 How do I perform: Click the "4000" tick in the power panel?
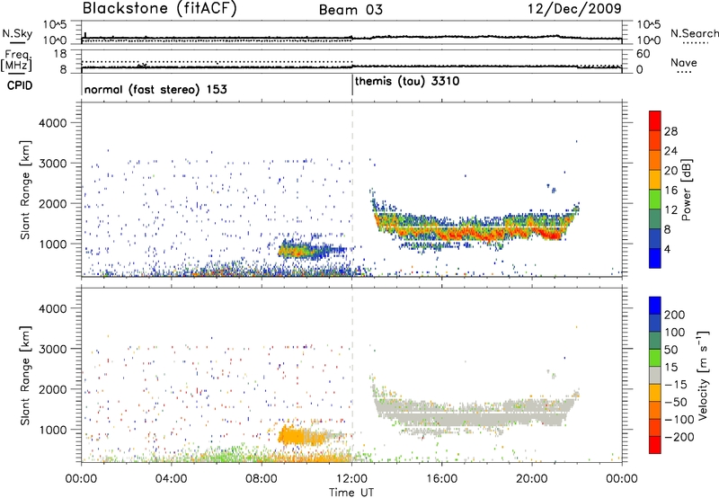(x=52, y=123)
